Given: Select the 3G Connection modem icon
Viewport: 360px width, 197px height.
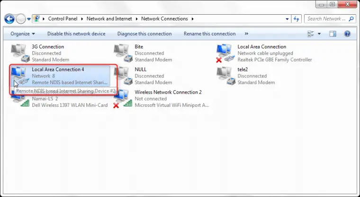Looking at the screenshot, I should [20, 53].
